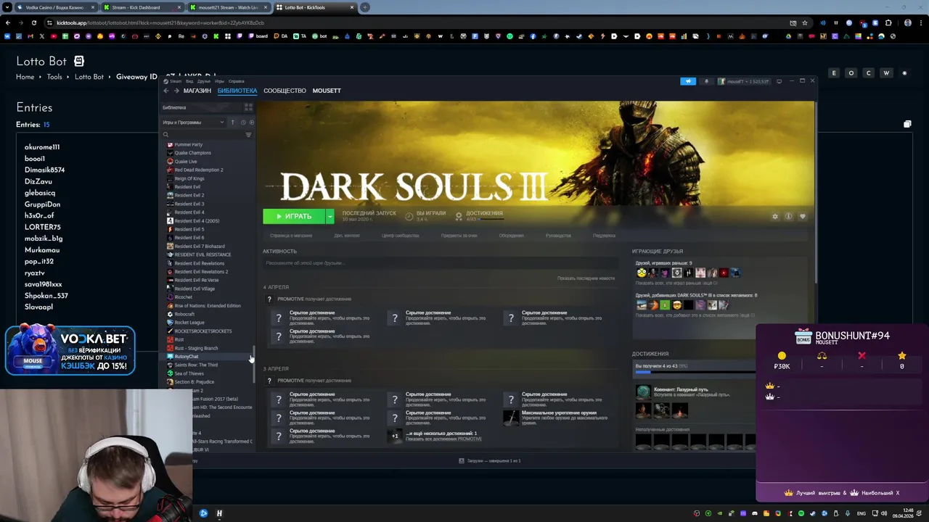The image size is (929, 522).
Task: Filter library by recent activity clock icon
Action: (242, 123)
